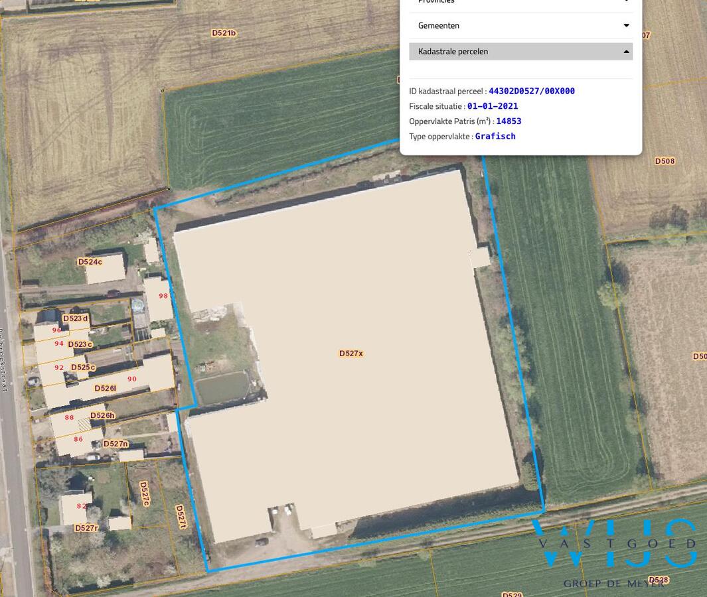Open the Gemeenten dropdown chevron
The width and height of the screenshot is (707, 597).
pyautogui.click(x=625, y=25)
